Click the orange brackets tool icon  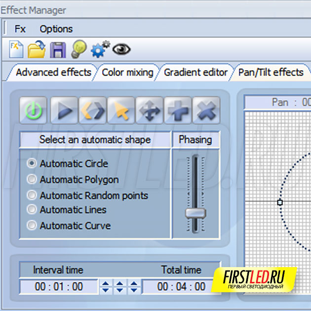[92, 110]
